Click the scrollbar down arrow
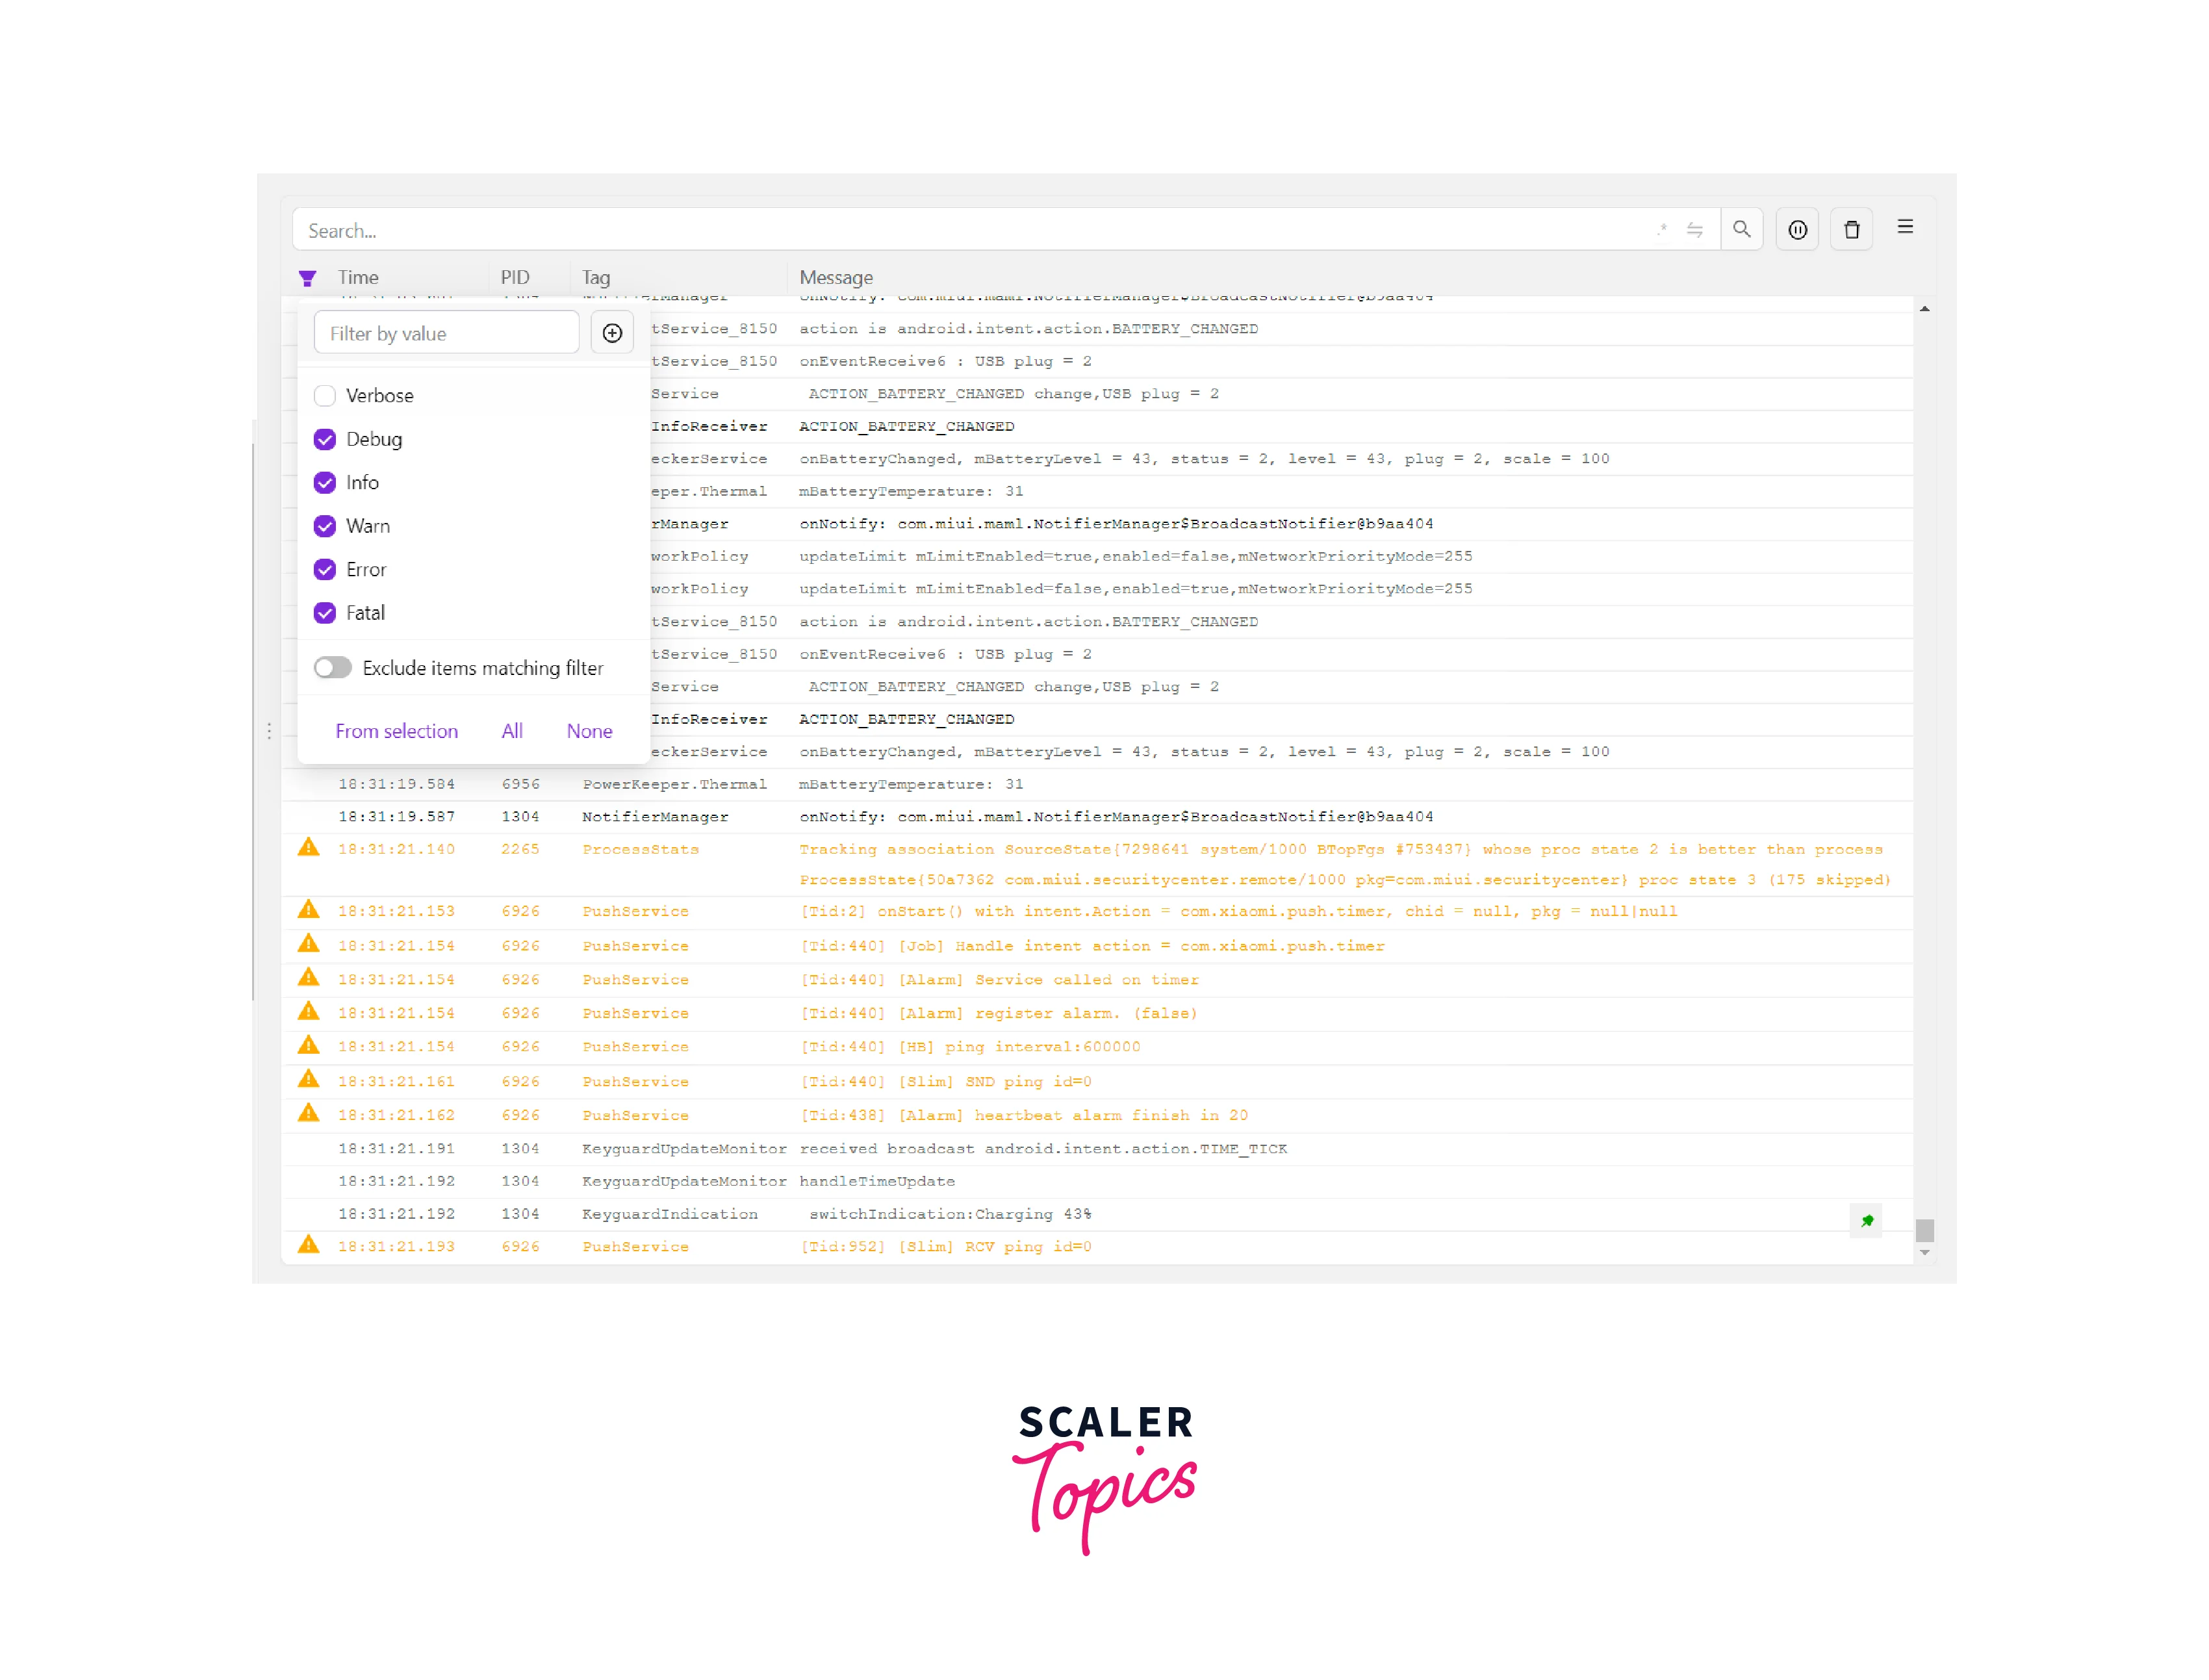The height and width of the screenshot is (1680, 2209). pos(1924,1253)
